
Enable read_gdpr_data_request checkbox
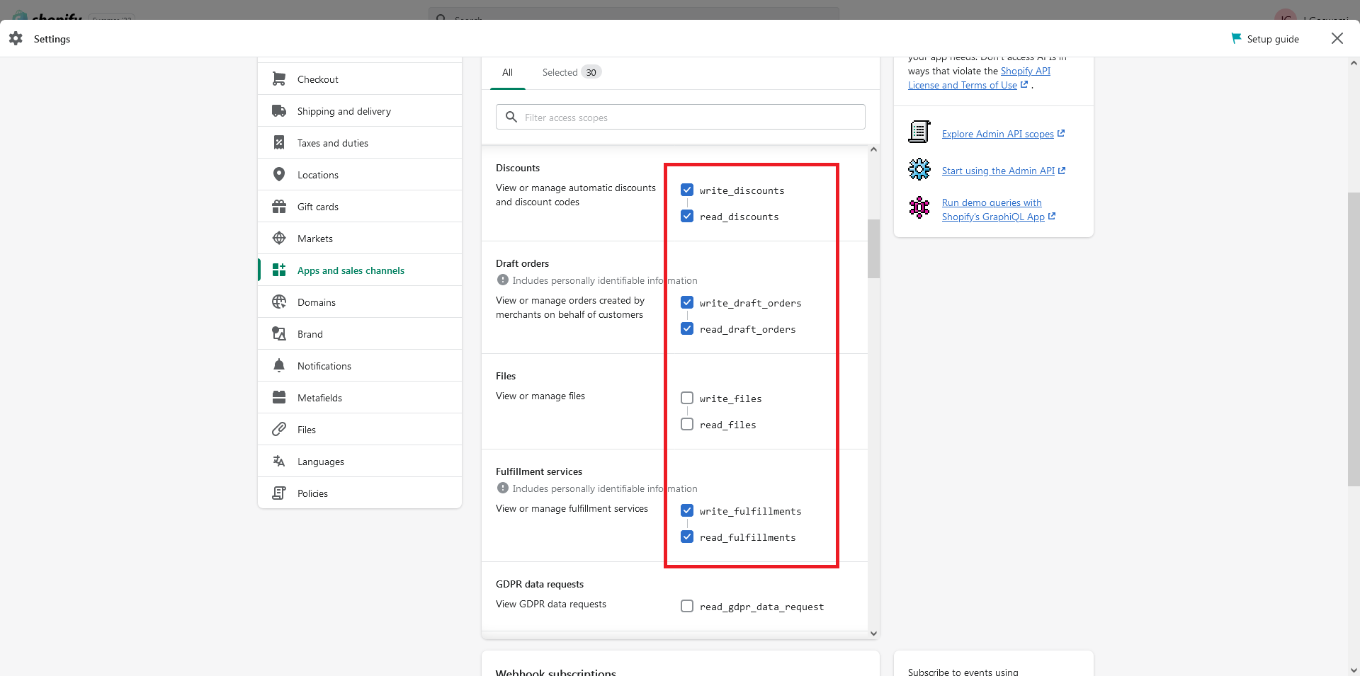click(687, 606)
